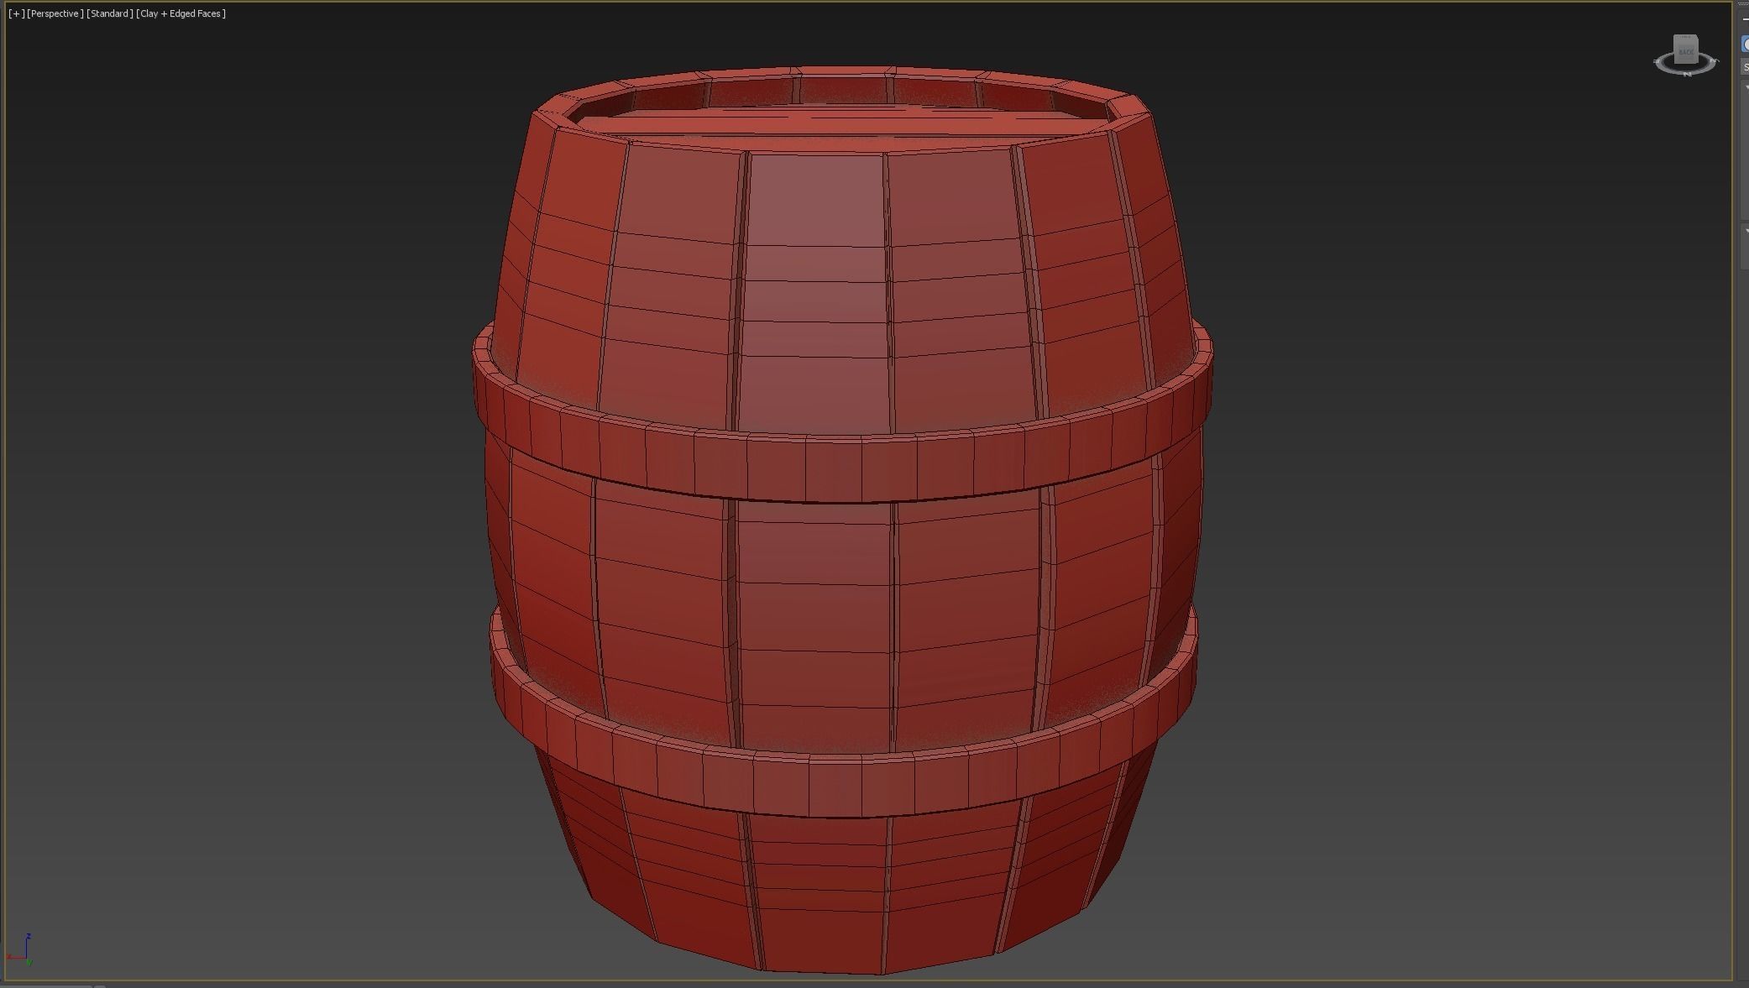Viewport: 1749px width, 988px height.
Task: Open the [+] general viewport menu
Action: [x=16, y=13]
